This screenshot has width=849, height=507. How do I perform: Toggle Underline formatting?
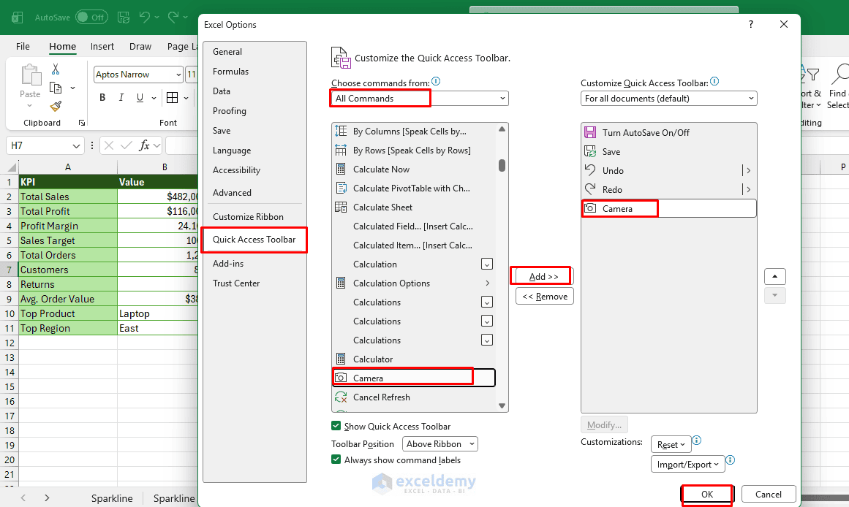140,97
